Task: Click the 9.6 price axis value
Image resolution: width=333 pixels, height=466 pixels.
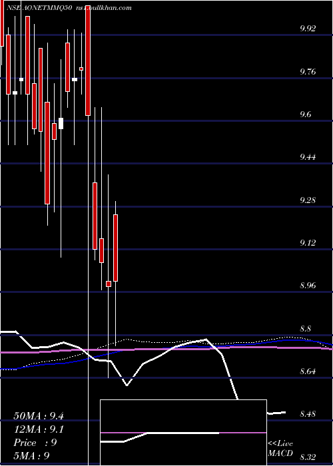Action: (x=306, y=115)
